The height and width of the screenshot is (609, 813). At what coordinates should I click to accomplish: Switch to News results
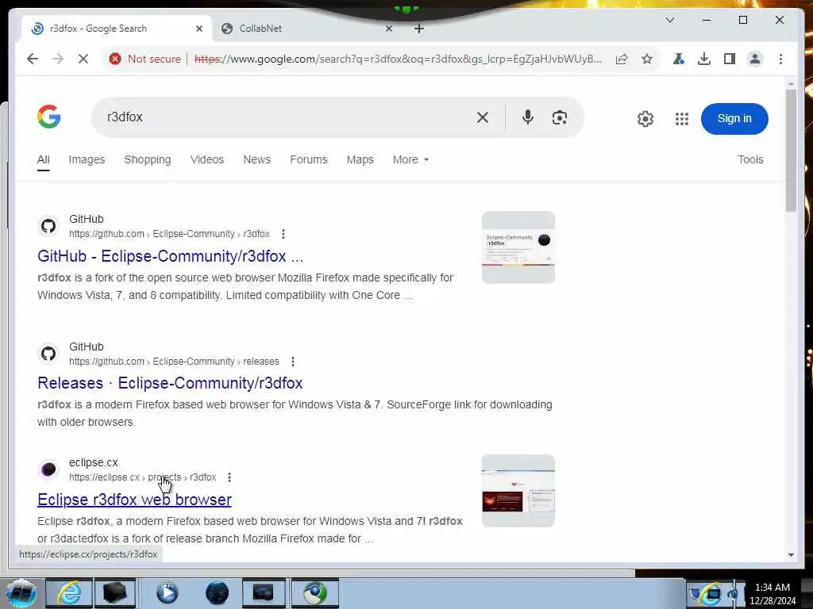coord(256,159)
